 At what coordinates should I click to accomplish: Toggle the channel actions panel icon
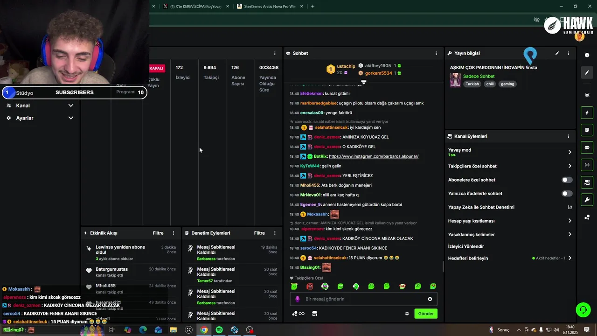coord(587,182)
